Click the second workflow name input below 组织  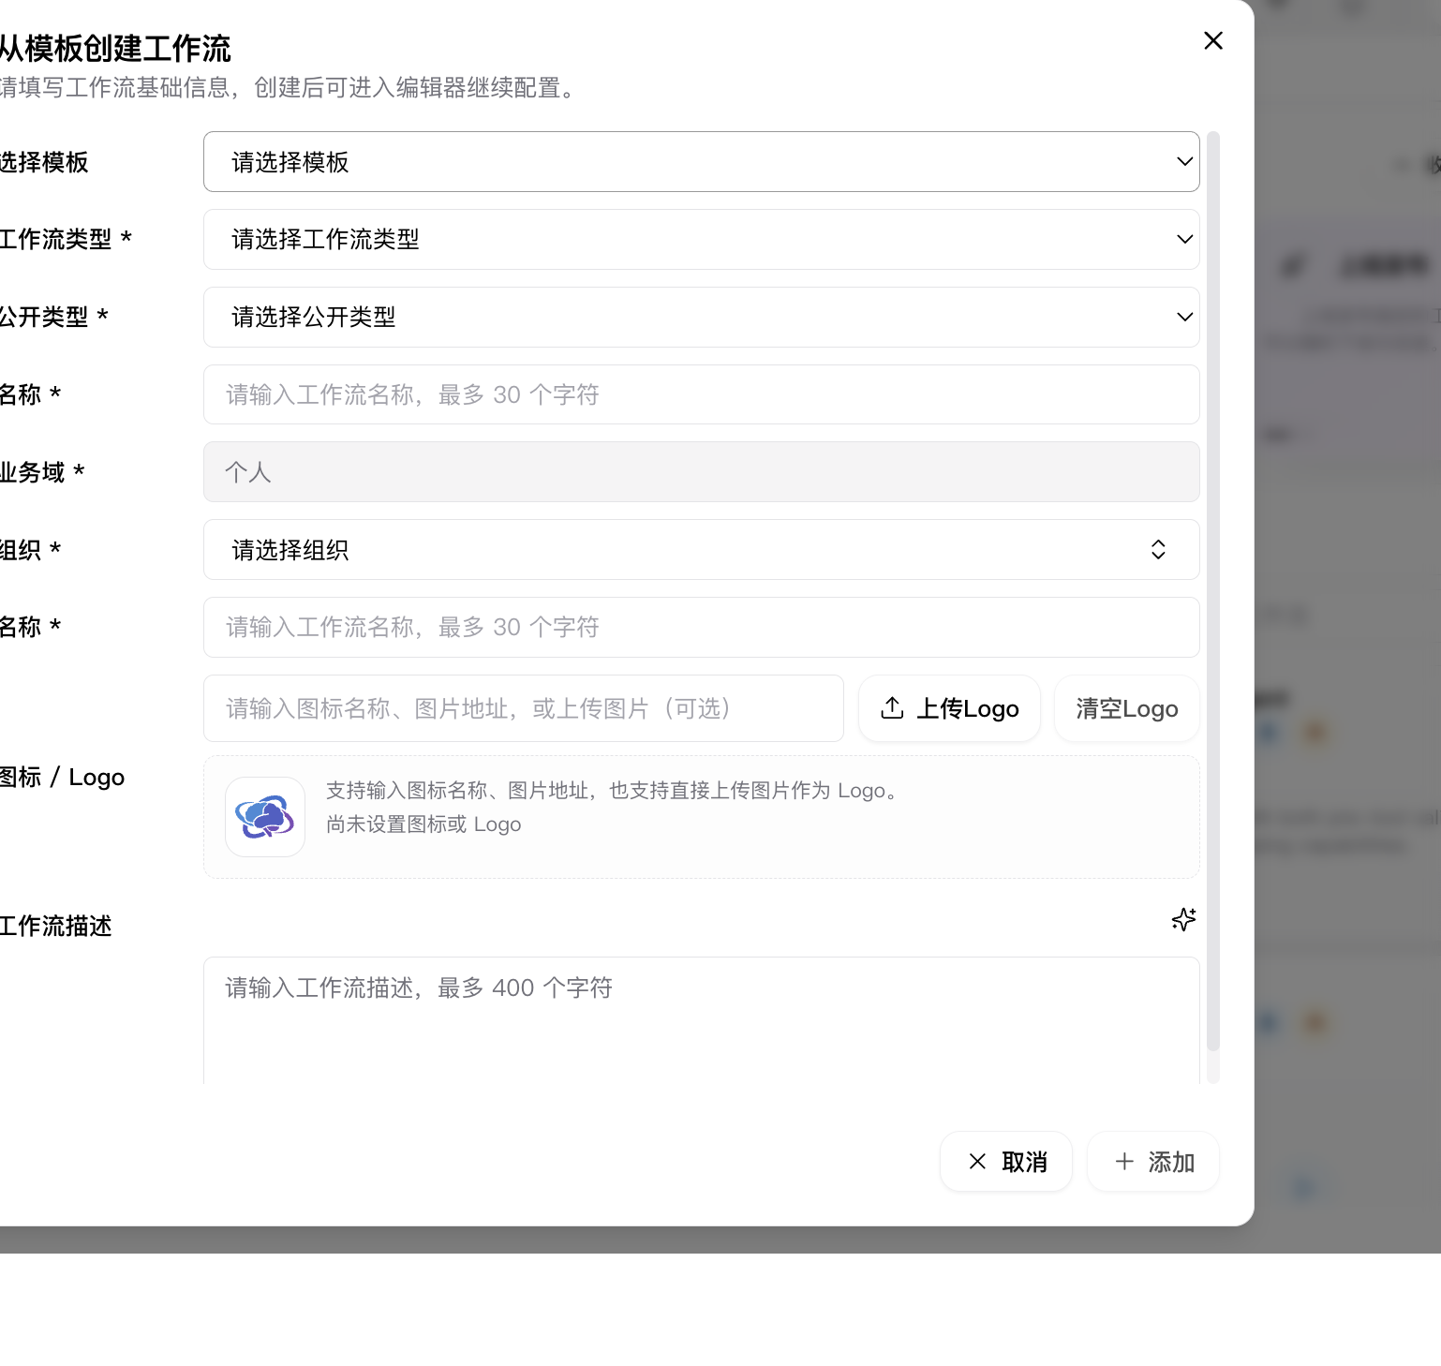coord(701,628)
